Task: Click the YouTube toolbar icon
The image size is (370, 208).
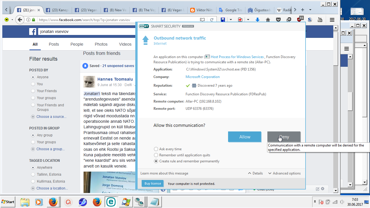Action: pyautogui.click(x=320, y=20)
